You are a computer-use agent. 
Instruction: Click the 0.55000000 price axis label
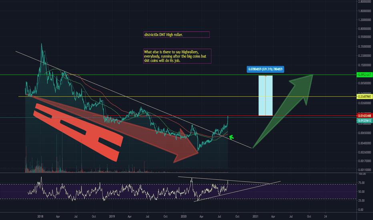365,37
